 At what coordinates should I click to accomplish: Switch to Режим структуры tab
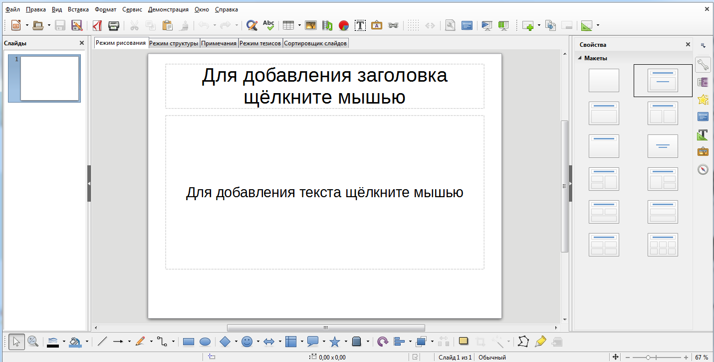174,43
